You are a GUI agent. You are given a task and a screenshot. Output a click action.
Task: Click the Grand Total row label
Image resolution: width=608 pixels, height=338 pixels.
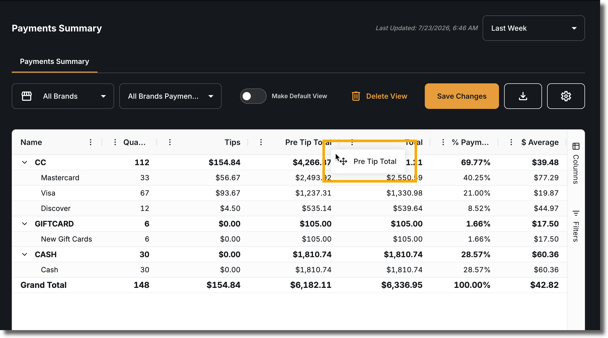coord(44,285)
